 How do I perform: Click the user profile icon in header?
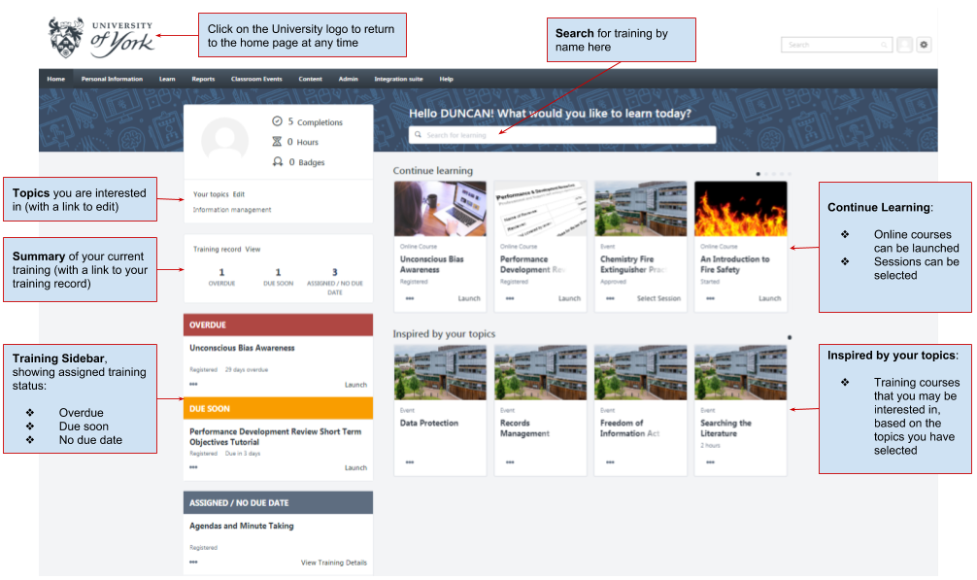point(904,45)
